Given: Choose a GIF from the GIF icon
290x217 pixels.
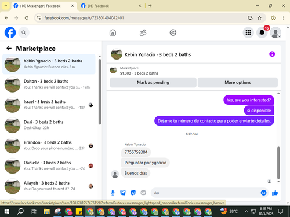Looking at the screenshot, I should 143,193.
